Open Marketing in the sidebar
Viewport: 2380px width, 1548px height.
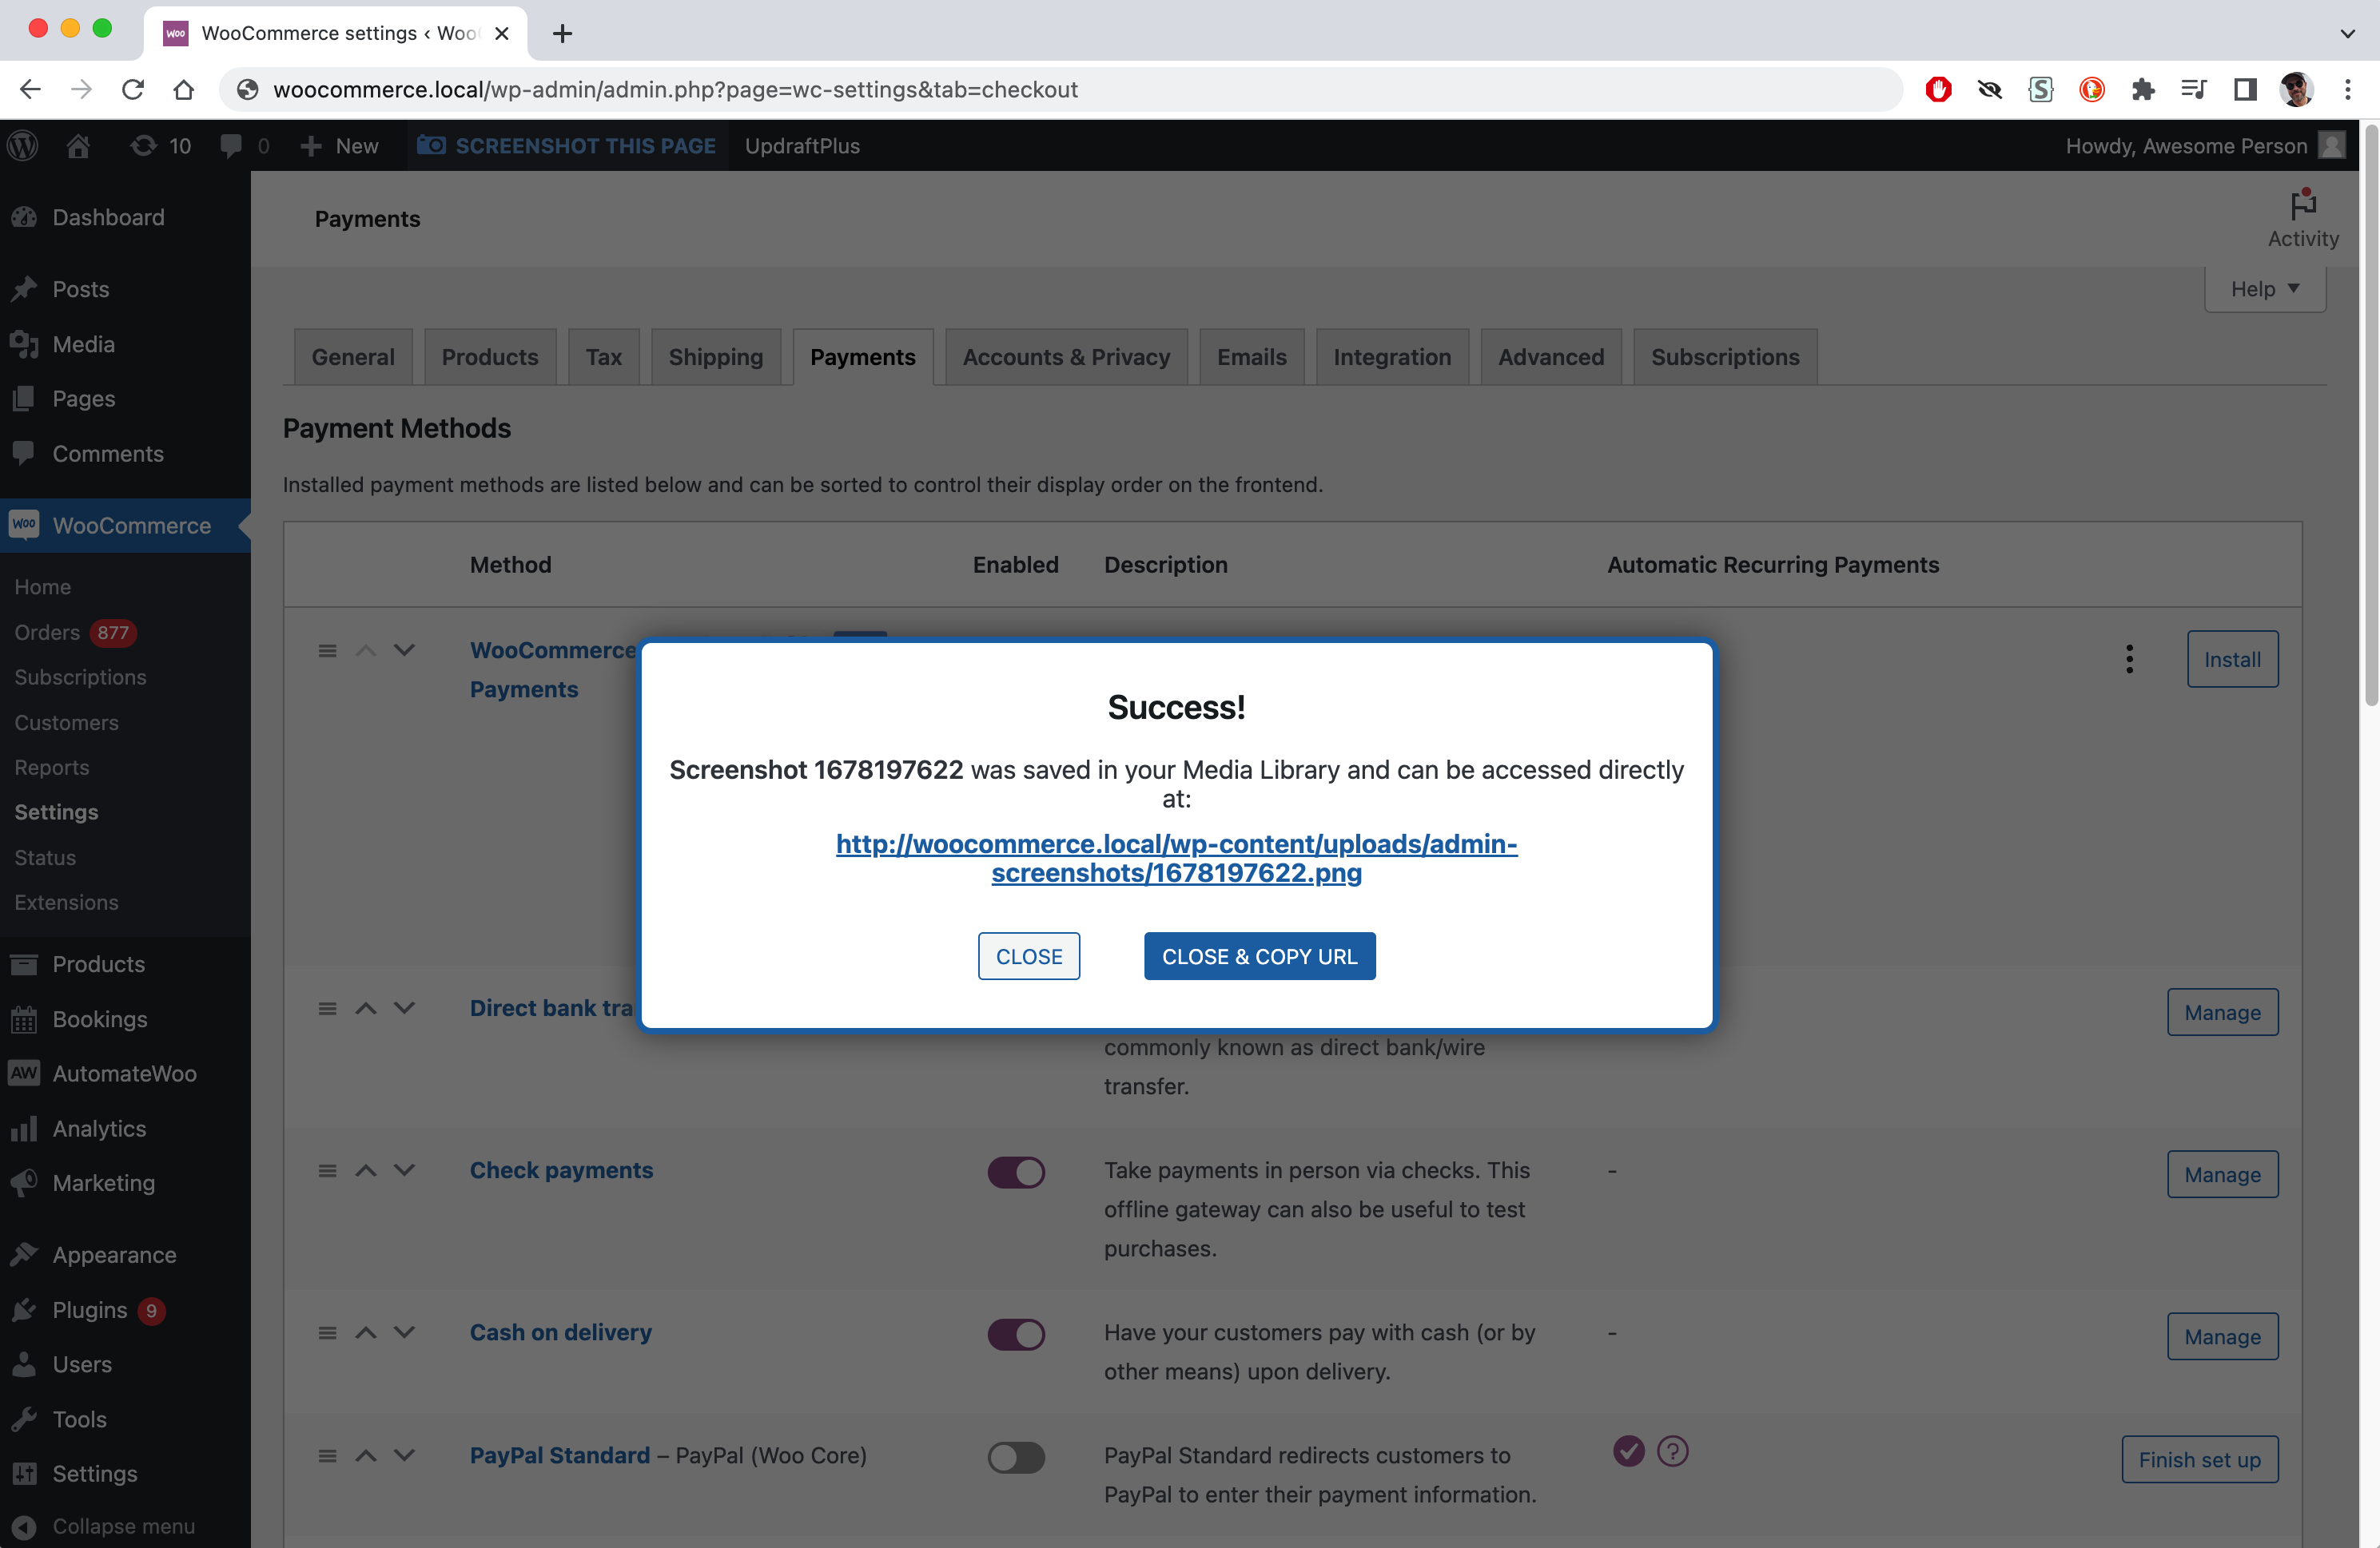click(103, 1183)
